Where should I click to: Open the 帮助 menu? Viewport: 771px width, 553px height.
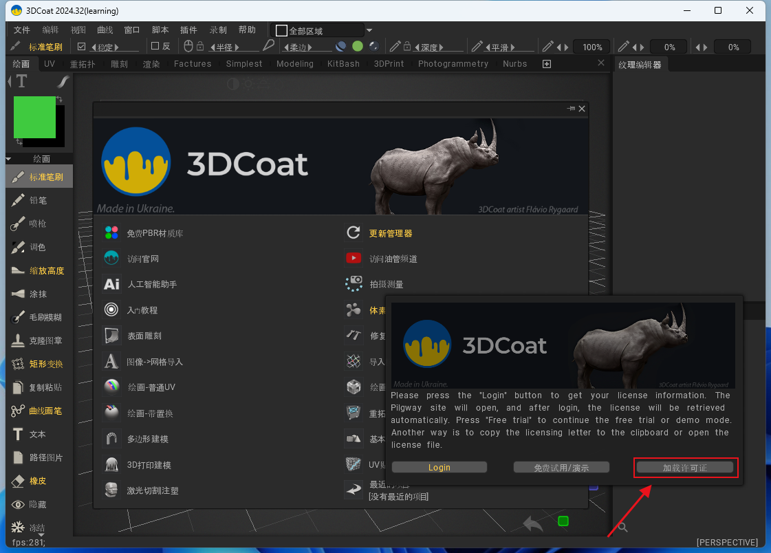[x=247, y=30]
